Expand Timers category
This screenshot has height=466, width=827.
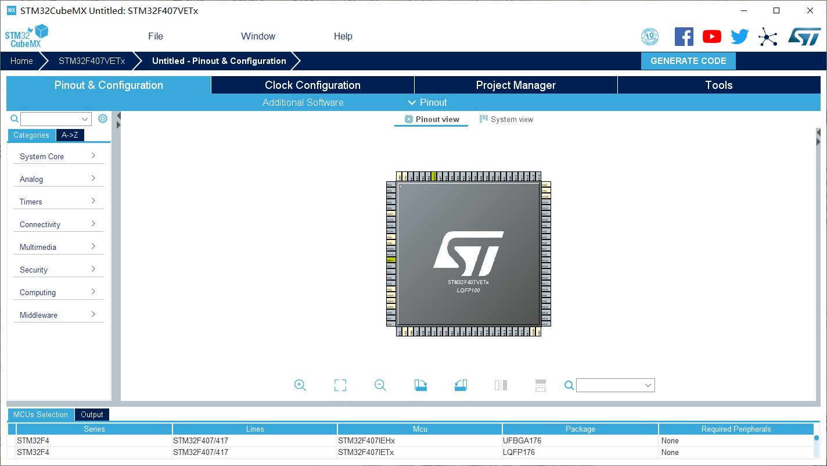pyautogui.click(x=58, y=202)
